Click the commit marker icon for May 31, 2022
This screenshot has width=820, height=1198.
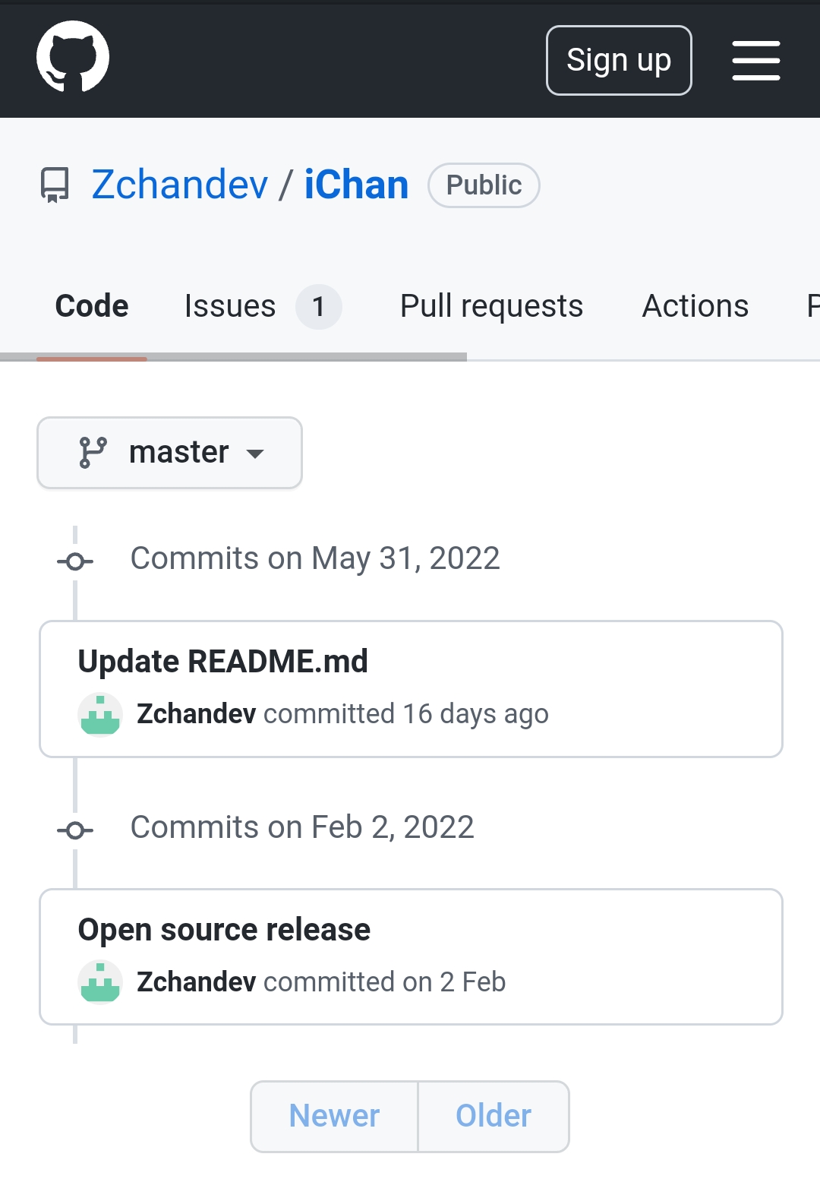tap(75, 561)
